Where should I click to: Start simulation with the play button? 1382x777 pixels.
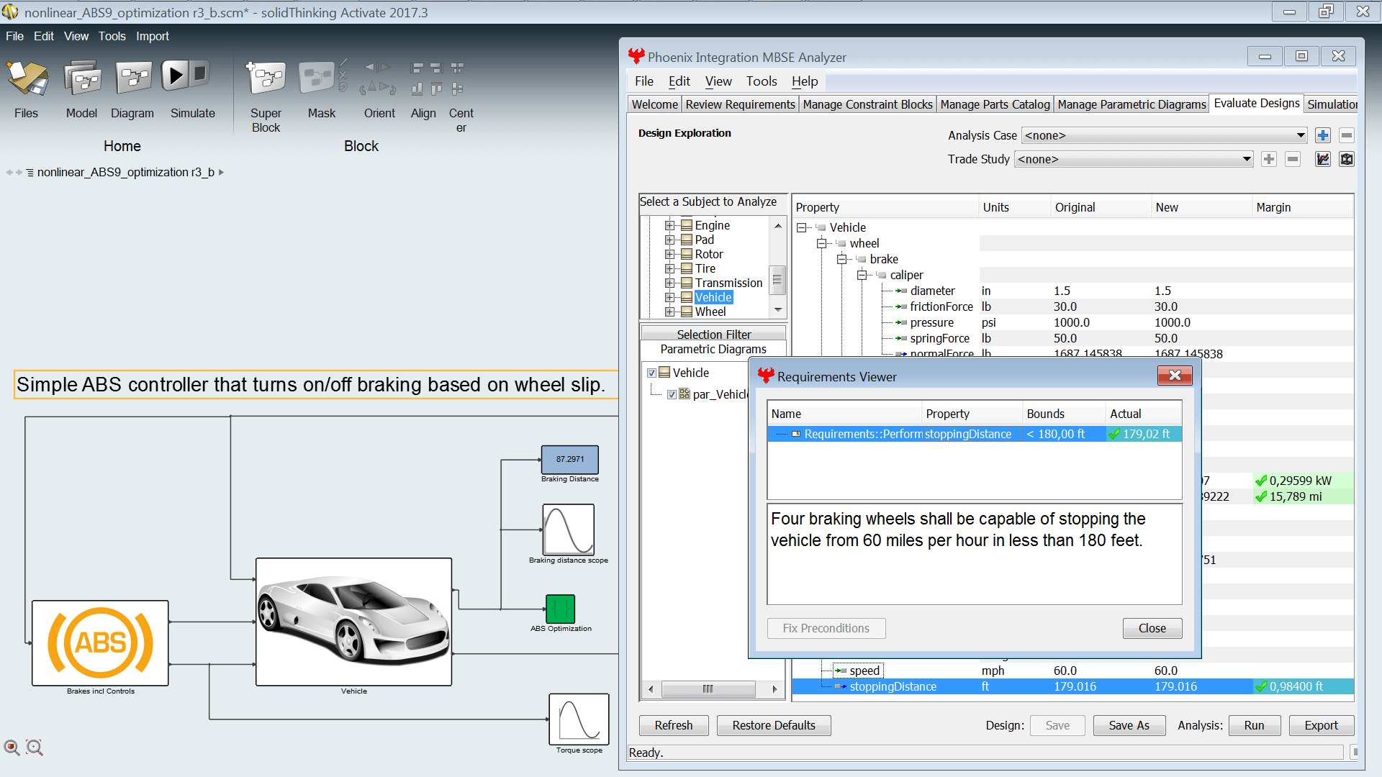(175, 75)
